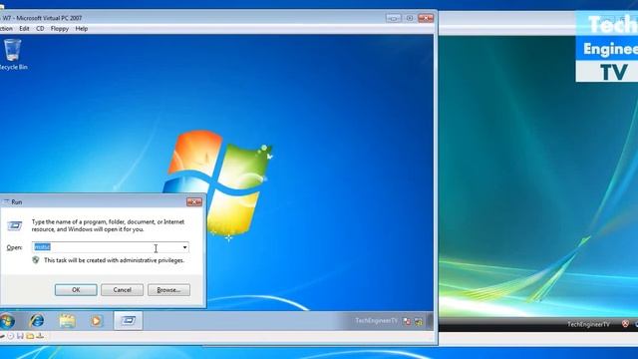Open the Floppy menu in Virtual PC
Viewport: 638px width, 359px height.
click(x=60, y=29)
